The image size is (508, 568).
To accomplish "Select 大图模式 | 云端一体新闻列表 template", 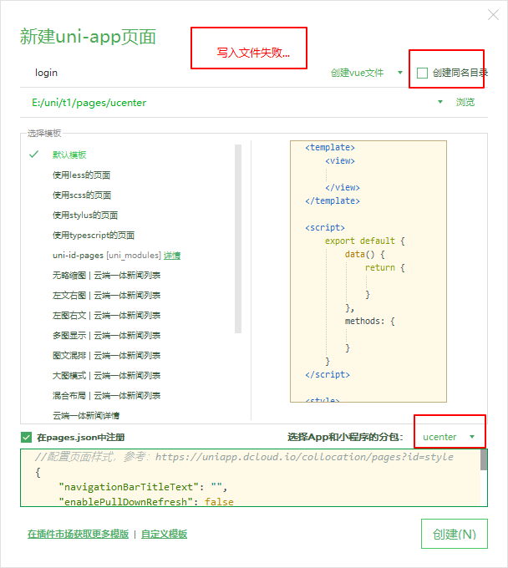I will 106,376.
